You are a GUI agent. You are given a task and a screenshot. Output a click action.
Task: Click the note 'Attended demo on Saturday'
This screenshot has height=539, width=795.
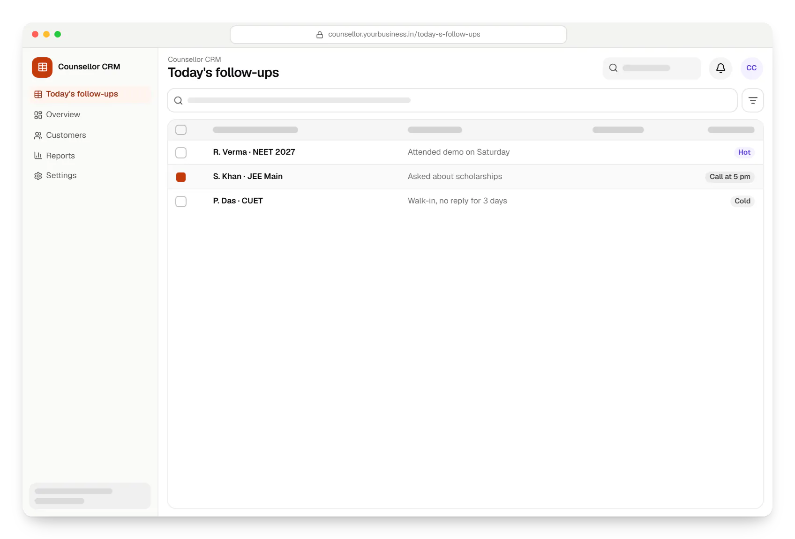pyautogui.click(x=458, y=152)
